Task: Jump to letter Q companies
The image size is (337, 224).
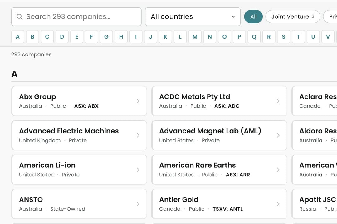Action: [254, 37]
